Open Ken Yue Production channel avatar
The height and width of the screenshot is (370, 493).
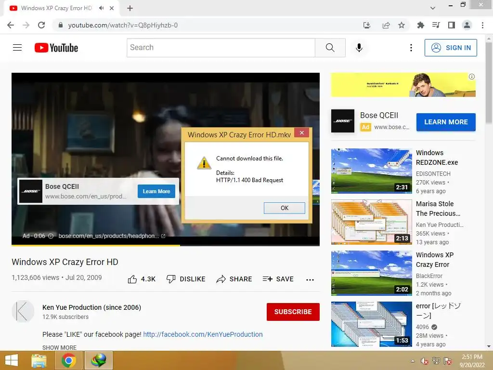tap(23, 311)
